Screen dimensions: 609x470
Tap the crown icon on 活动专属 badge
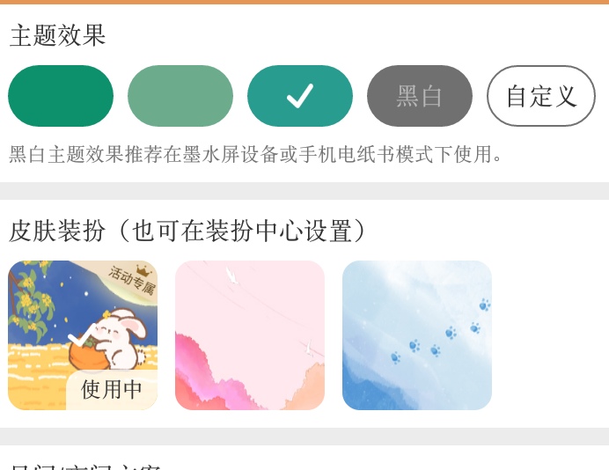(x=143, y=270)
